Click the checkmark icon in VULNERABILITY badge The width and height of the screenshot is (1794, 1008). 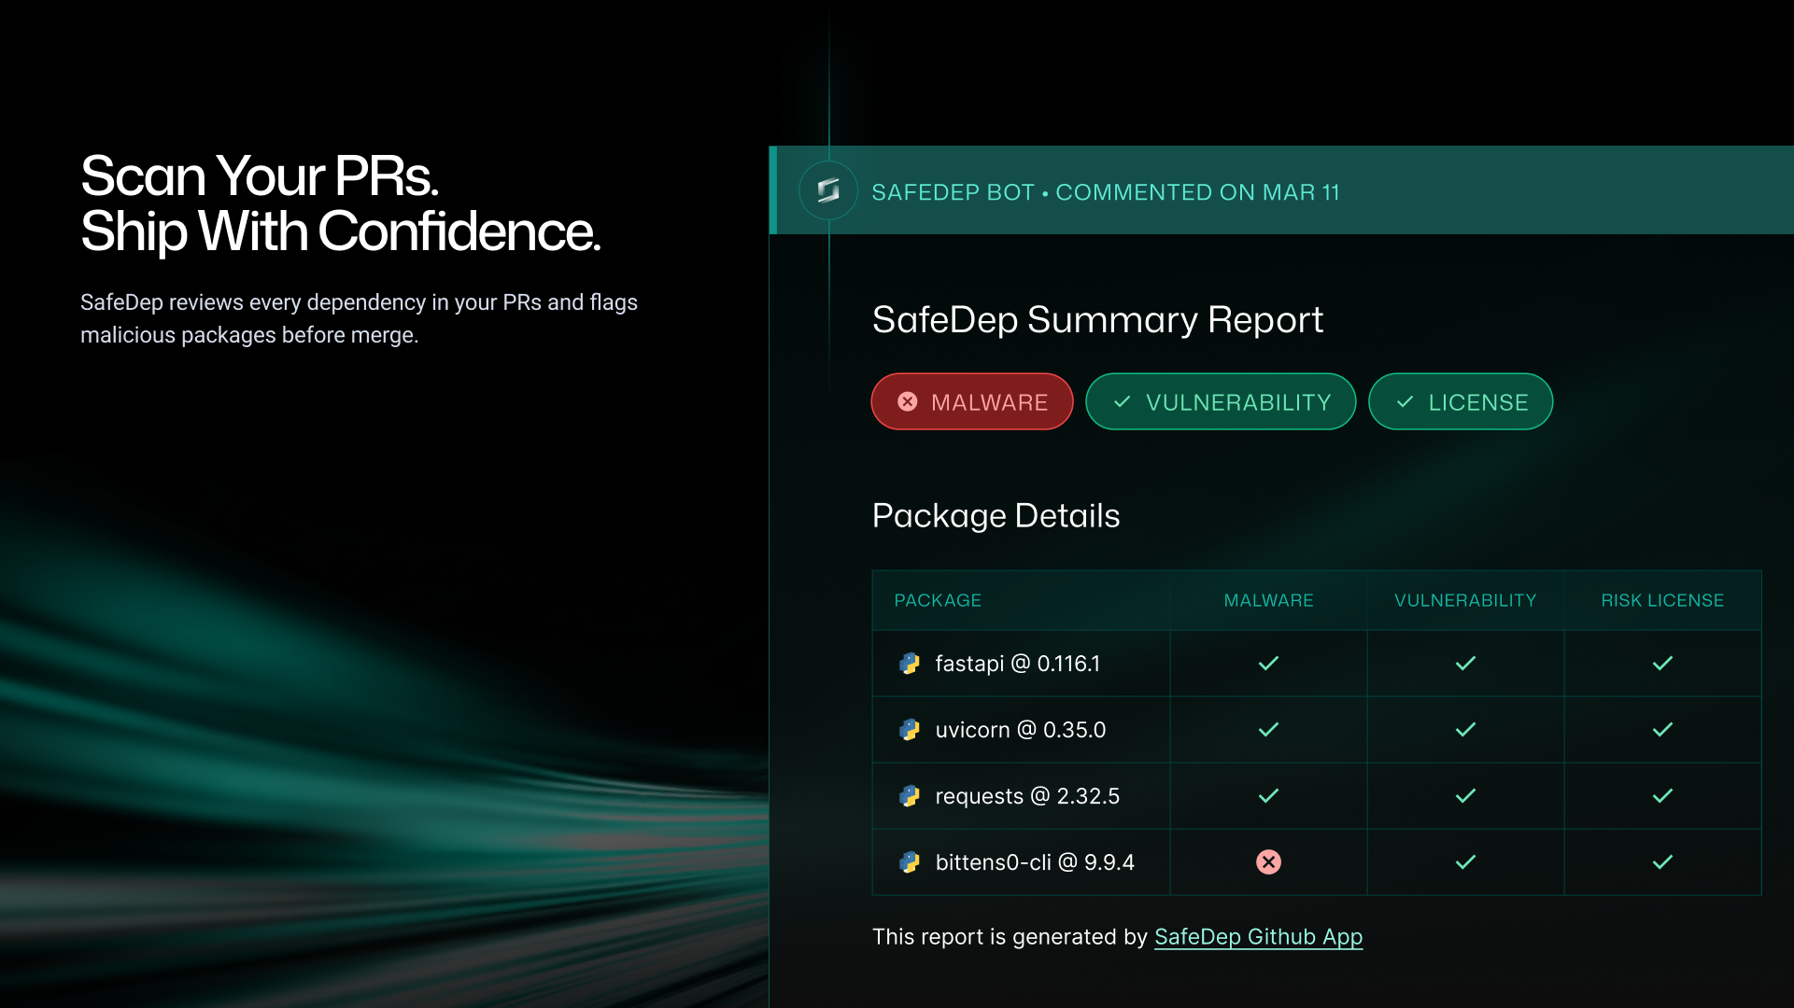[1122, 401]
